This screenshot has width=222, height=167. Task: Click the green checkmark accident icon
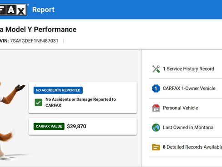coord(38,102)
